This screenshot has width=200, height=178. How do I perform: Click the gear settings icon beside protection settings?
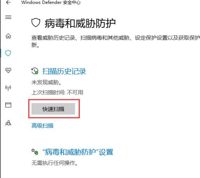pyautogui.click(x=35, y=152)
